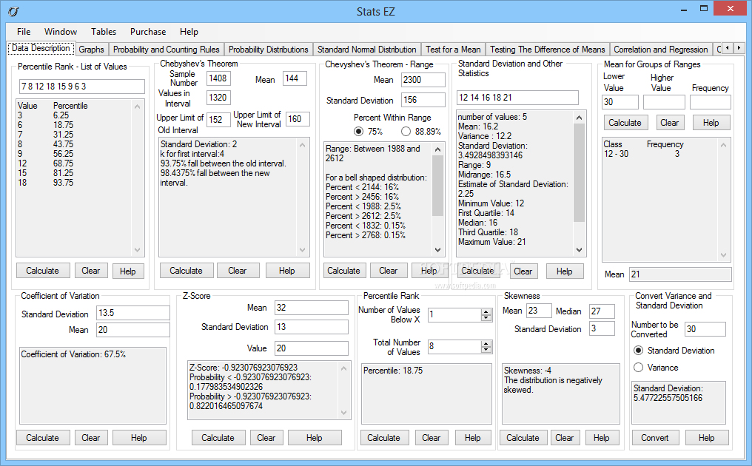Click the Stats EZ app icon in title bar
Screen dimensions: 752x466
(13, 11)
